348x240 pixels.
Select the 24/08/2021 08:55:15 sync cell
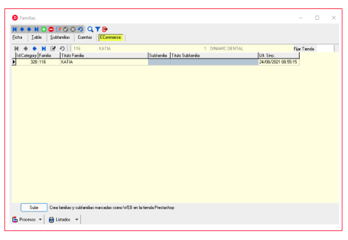tap(279, 62)
